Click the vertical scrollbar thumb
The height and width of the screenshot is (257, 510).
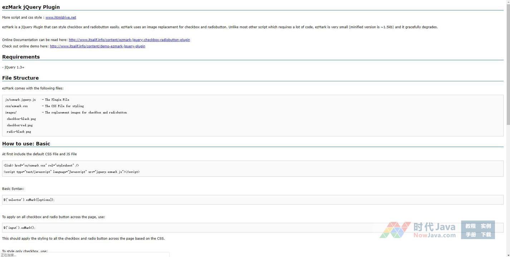(x=508, y=64)
